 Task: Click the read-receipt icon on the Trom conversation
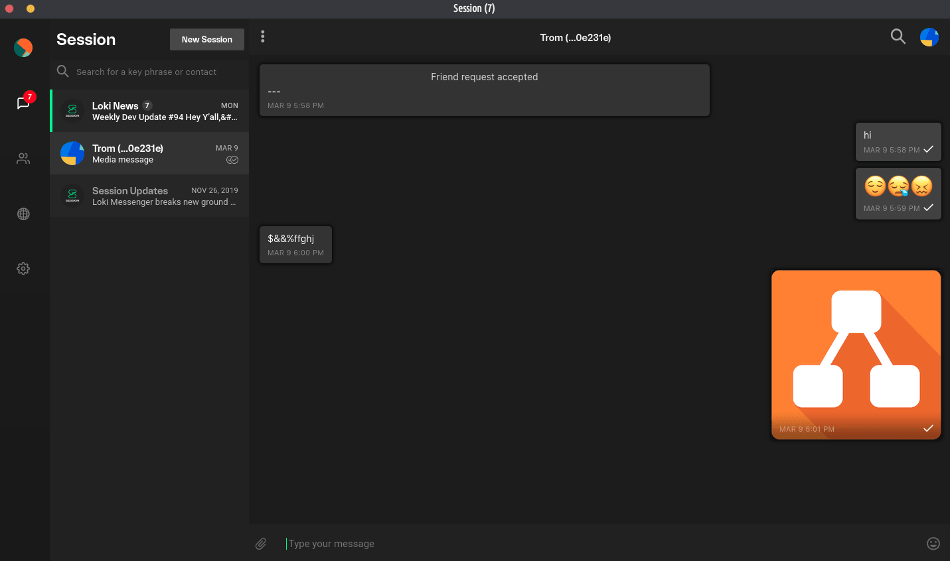[x=232, y=160]
